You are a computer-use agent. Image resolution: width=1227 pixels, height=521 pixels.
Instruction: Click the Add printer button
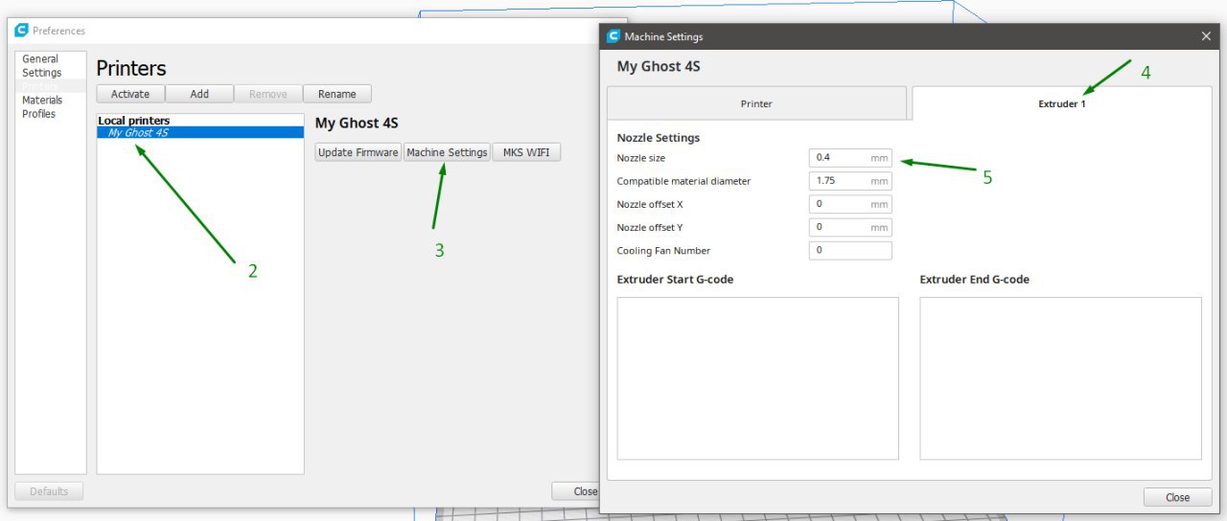coord(199,94)
